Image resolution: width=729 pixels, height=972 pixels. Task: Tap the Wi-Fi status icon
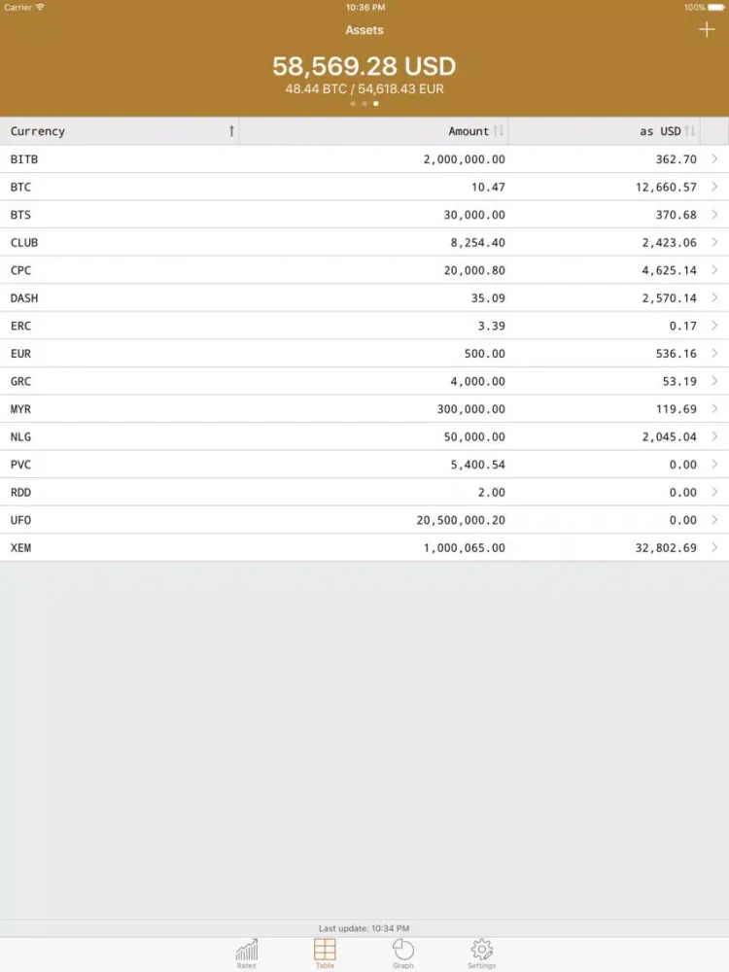click(41, 8)
